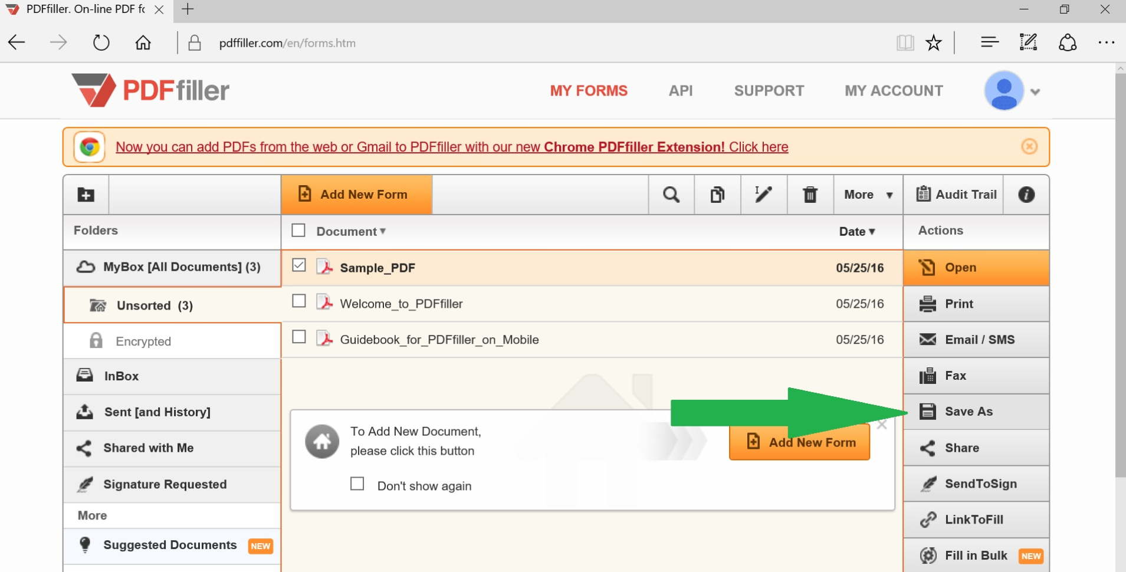The width and height of the screenshot is (1126, 572).
Task: Click the Add New Form button
Action: click(356, 195)
